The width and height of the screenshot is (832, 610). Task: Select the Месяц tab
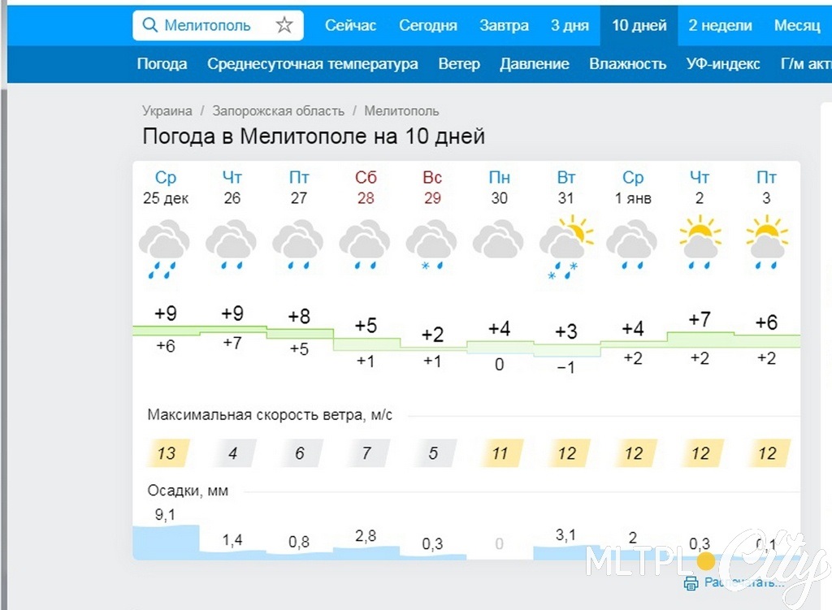pyautogui.click(x=797, y=25)
